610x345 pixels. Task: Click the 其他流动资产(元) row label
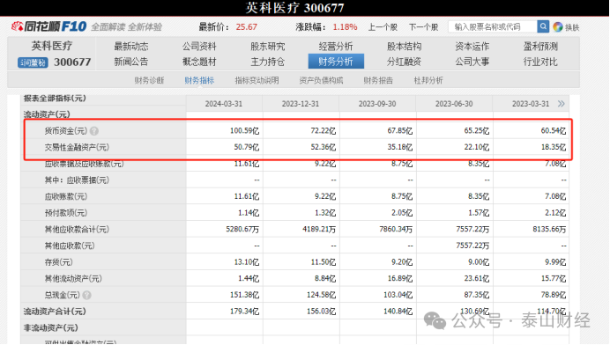(x=73, y=279)
